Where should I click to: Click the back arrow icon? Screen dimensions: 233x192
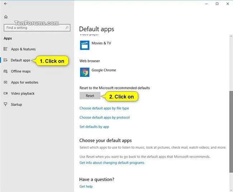coord(5,4)
